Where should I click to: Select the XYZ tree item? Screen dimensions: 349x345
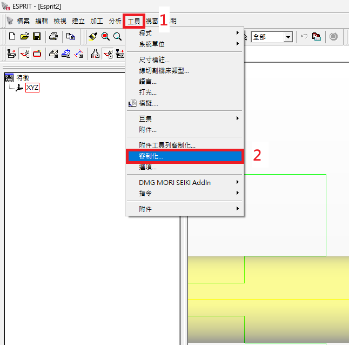(32, 88)
